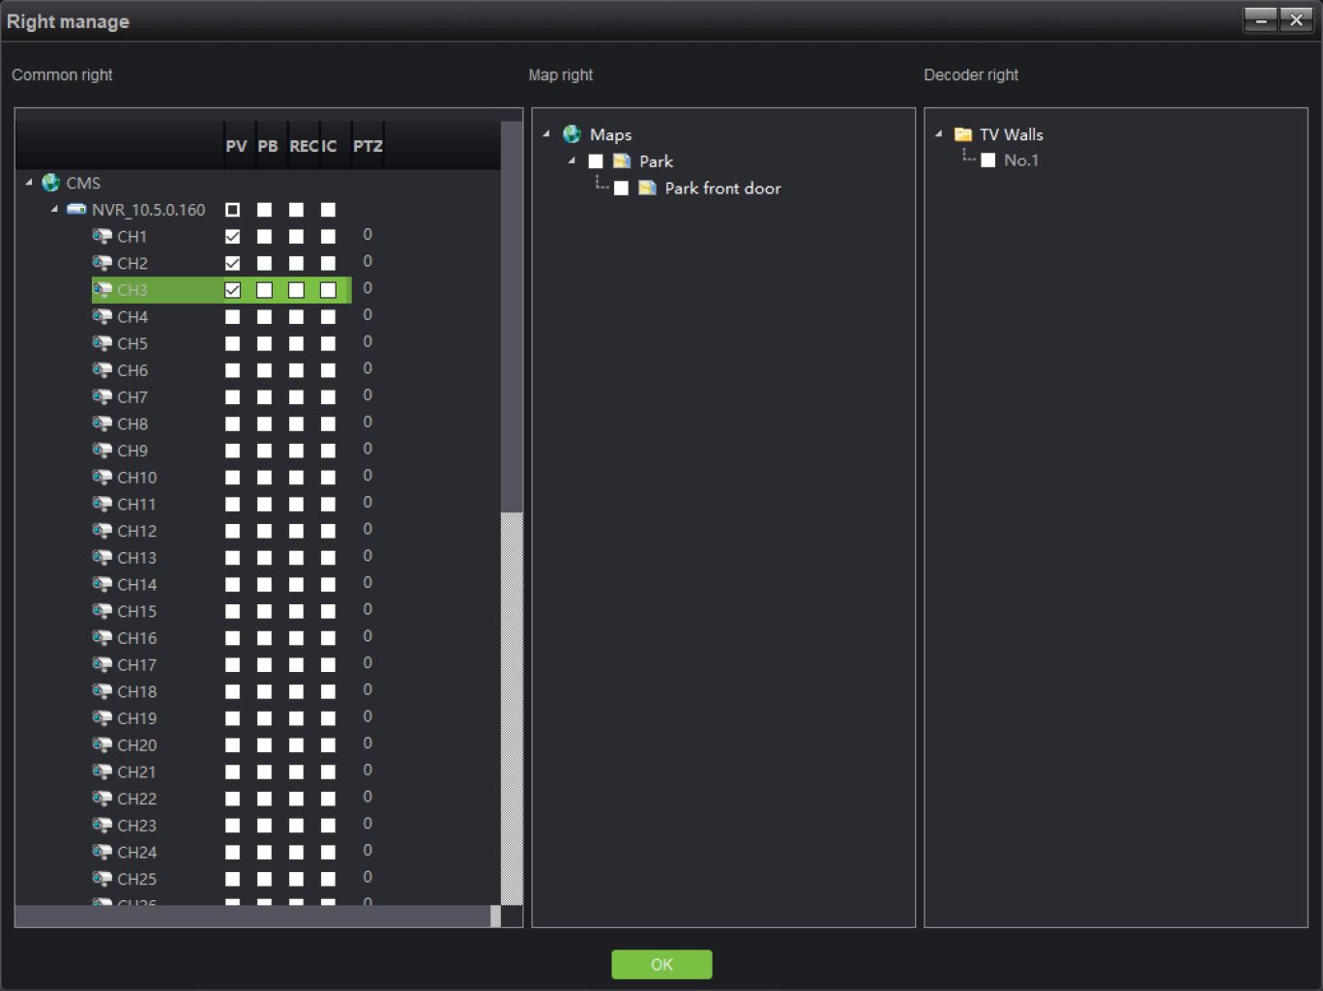Click the TV Walls folder icon
1323x991 pixels.
[962, 134]
